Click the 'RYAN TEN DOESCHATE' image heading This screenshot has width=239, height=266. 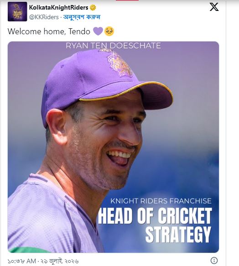[x=113, y=46]
